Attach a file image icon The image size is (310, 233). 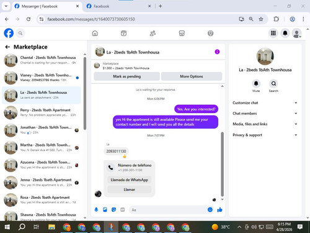pos(105,210)
